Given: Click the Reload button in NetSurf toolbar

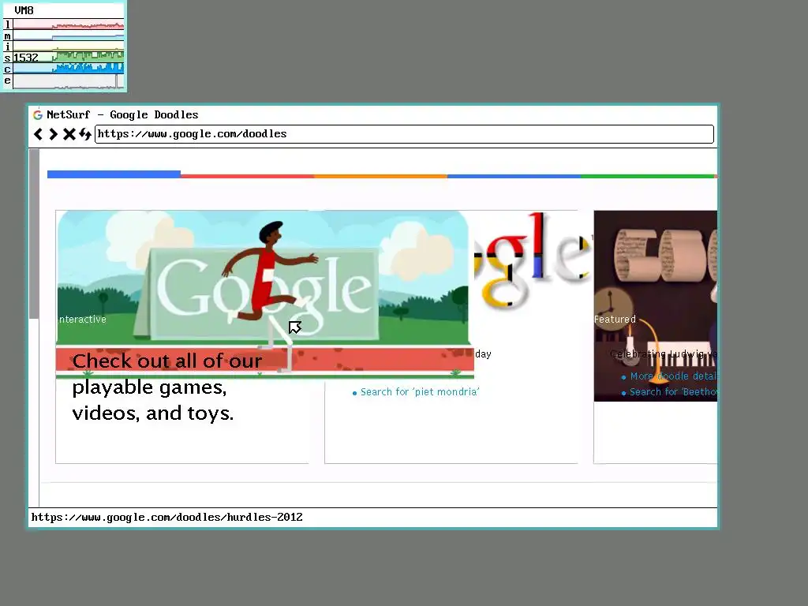Looking at the screenshot, I should pyautogui.click(x=85, y=134).
